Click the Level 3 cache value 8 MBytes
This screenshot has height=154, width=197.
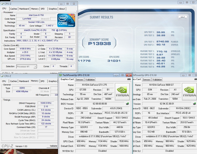pos(56,59)
